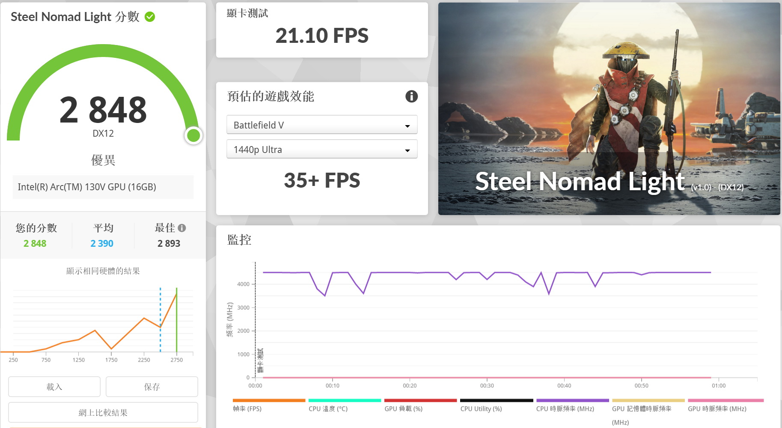Click the info icon next to 最佳
The height and width of the screenshot is (428, 782).
[182, 228]
